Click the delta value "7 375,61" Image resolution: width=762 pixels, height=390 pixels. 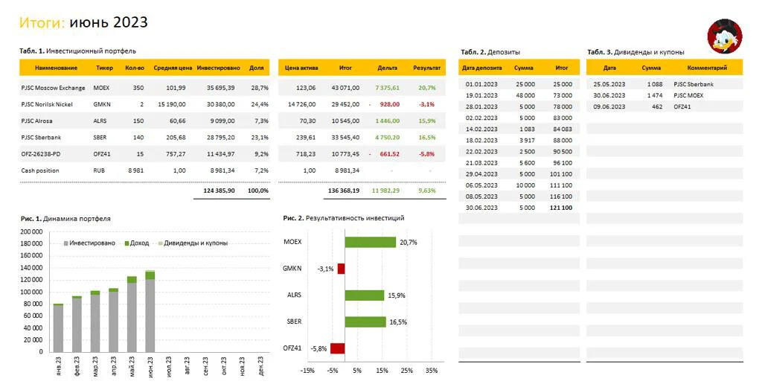tap(387, 88)
